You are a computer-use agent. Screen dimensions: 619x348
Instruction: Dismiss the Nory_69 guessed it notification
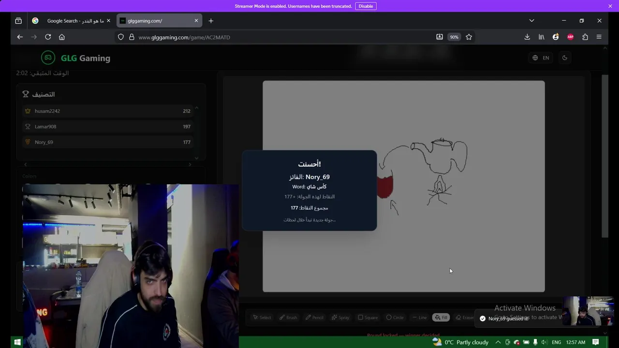[x=517, y=319]
